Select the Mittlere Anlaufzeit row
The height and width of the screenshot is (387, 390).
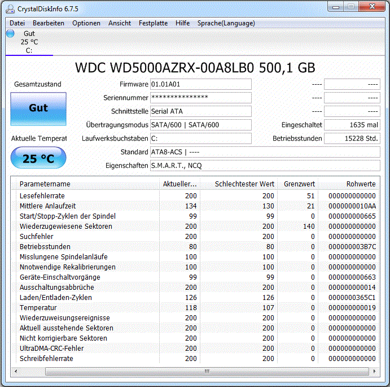[195, 206]
